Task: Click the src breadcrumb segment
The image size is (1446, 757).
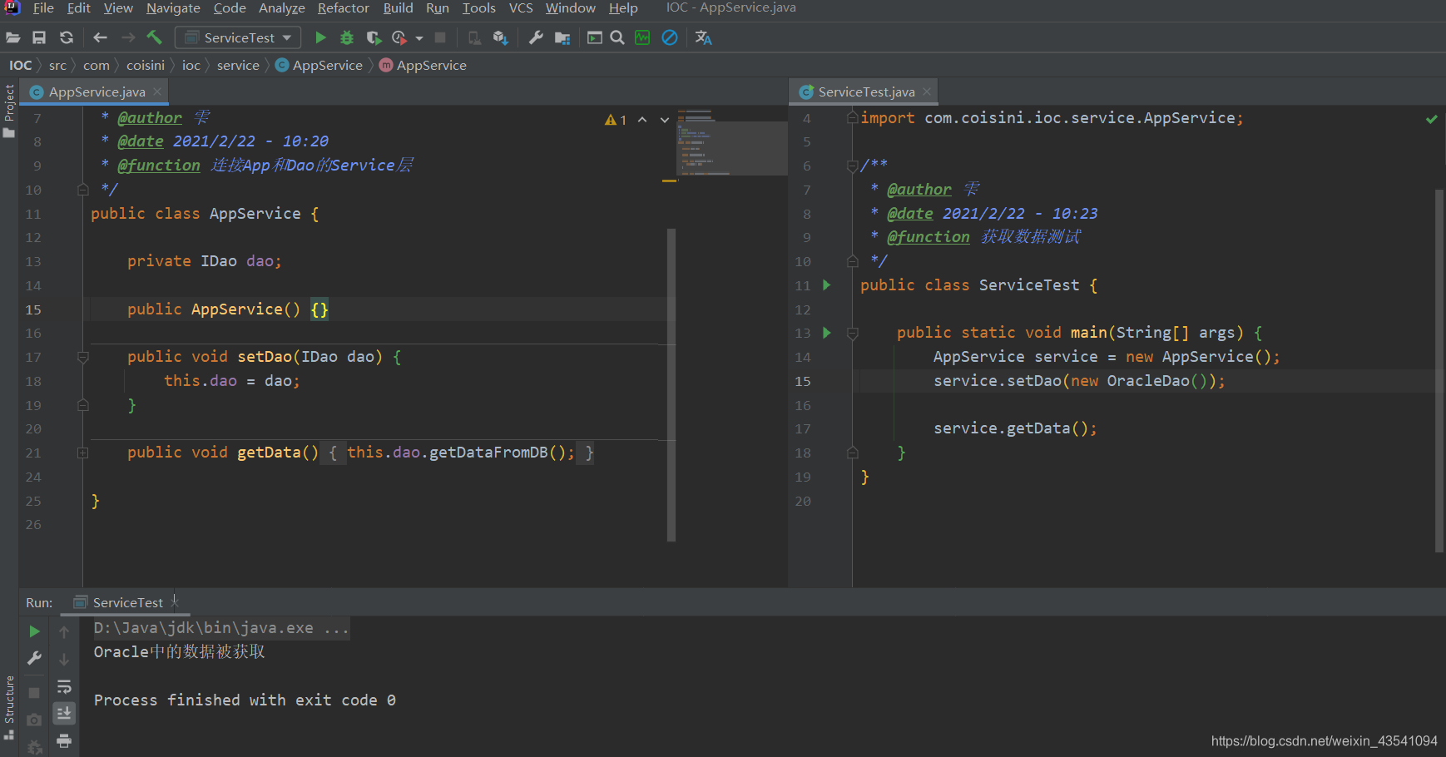Action: tap(57, 65)
